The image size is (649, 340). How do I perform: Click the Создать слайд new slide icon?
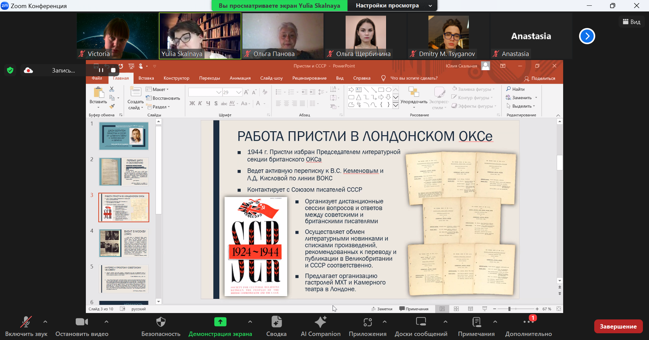[136, 92]
